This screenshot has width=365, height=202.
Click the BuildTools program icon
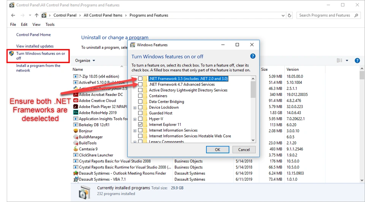75,143
